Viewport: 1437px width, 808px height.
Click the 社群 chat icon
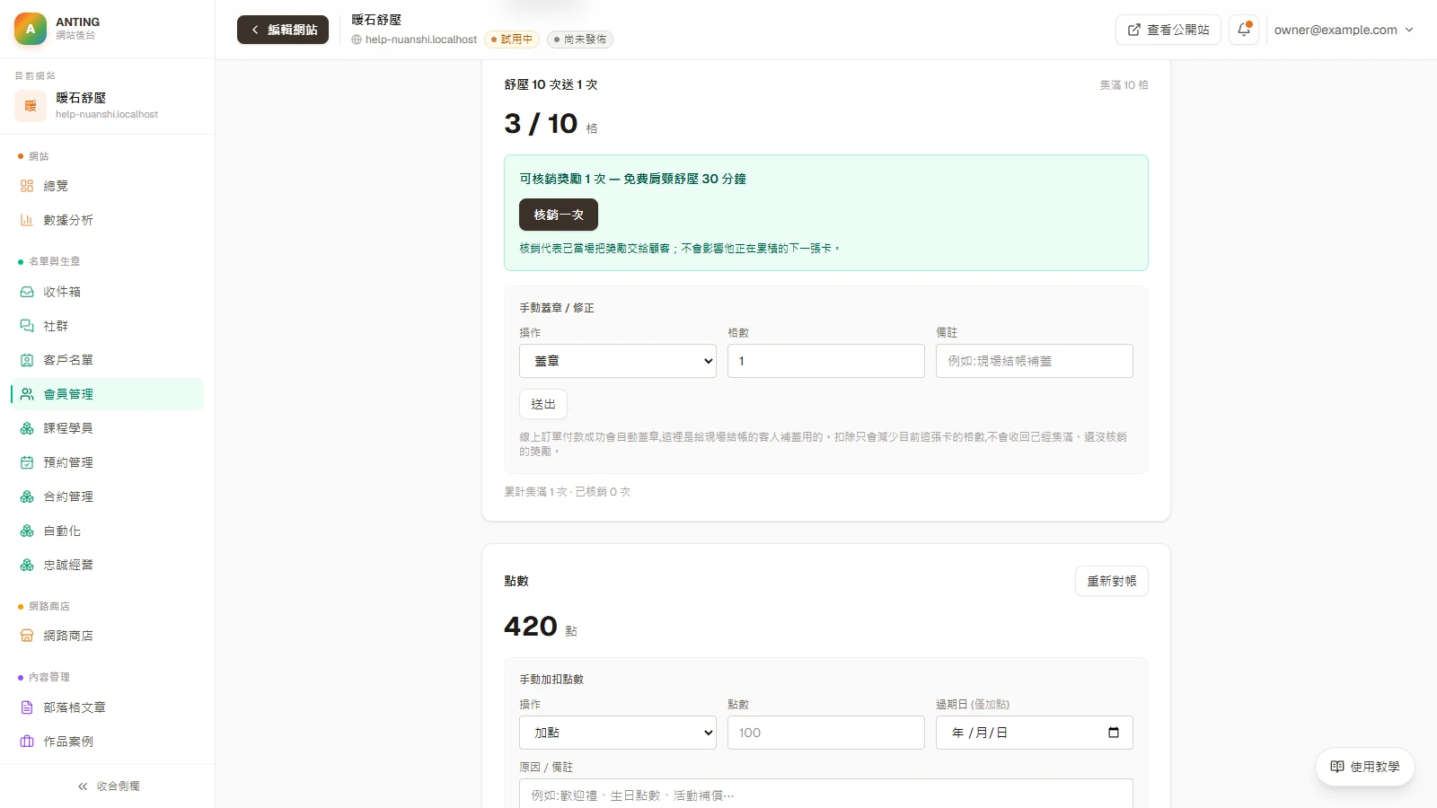click(x=27, y=326)
